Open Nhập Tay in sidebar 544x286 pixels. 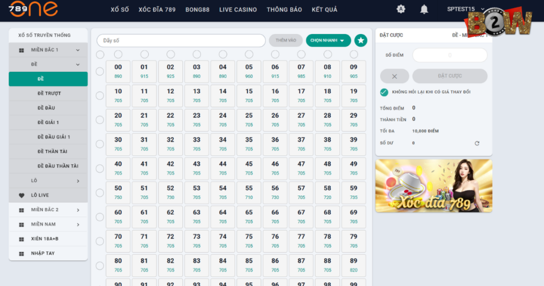(48, 254)
